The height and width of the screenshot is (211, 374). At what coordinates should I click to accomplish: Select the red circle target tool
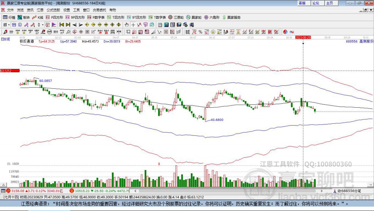point(75,32)
